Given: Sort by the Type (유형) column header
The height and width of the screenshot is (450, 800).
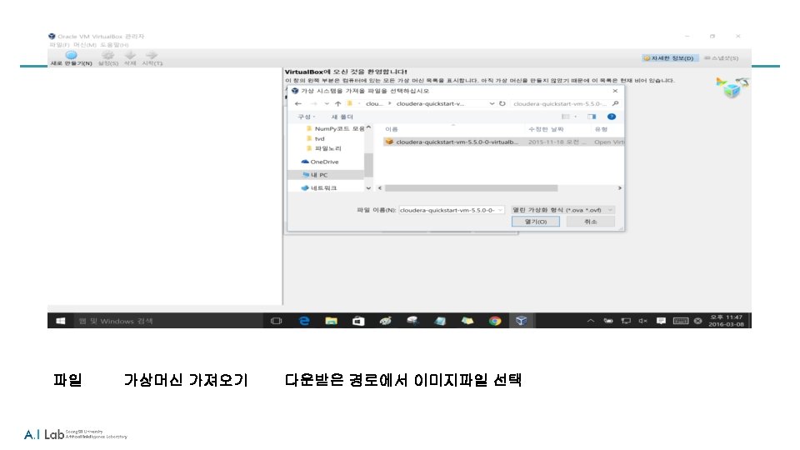Looking at the screenshot, I should tap(601, 129).
